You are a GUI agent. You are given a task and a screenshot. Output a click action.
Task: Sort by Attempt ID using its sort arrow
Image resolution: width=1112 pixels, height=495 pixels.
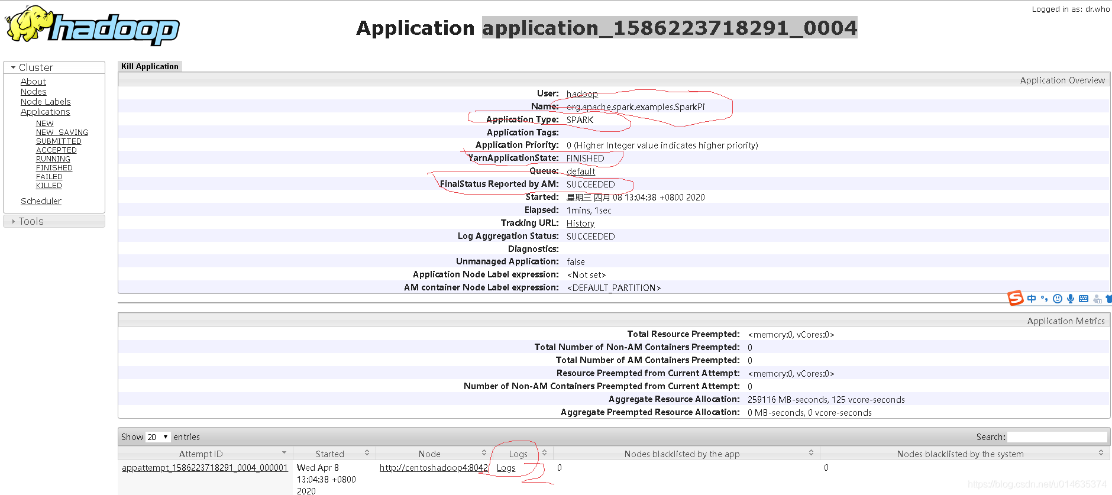(284, 453)
